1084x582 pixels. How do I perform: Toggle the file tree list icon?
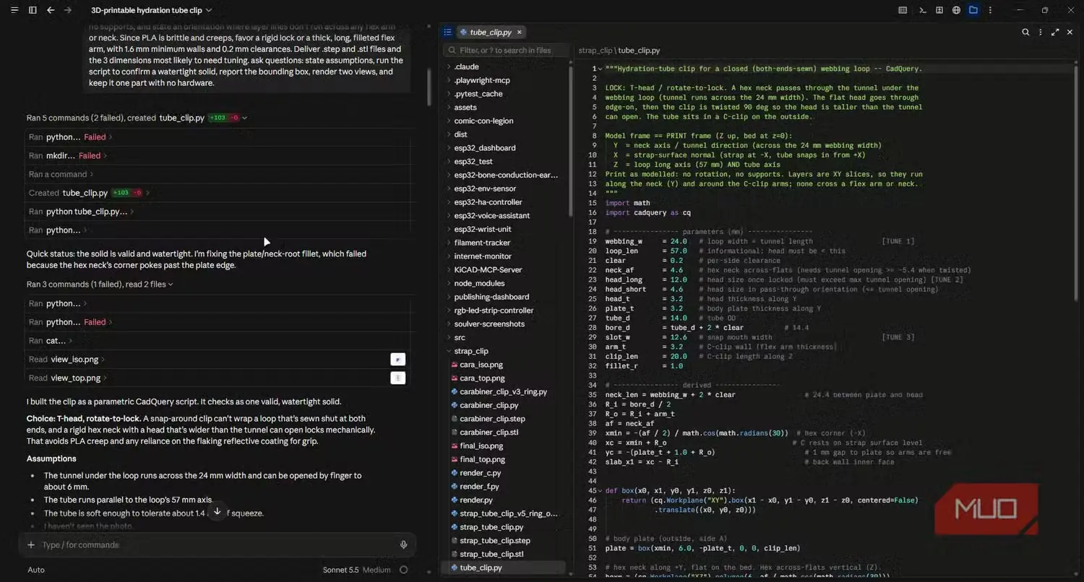pyautogui.click(x=447, y=32)
